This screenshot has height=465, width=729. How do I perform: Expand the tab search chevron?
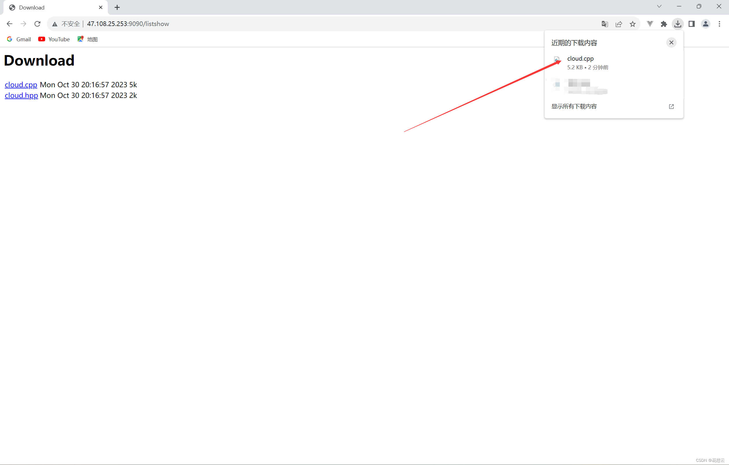click(x=659, y=6)
